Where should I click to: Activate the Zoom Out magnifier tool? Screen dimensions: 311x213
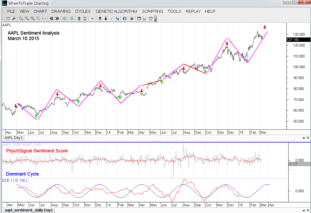(x=27, y=18)
